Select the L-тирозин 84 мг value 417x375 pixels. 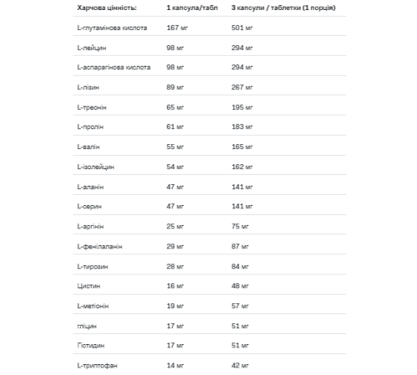click(x=240, y=267)
